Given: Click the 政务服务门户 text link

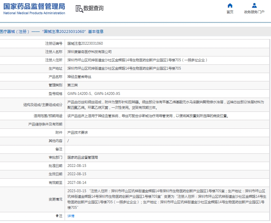Looking at the screenshot, I should tap(254, 12).
